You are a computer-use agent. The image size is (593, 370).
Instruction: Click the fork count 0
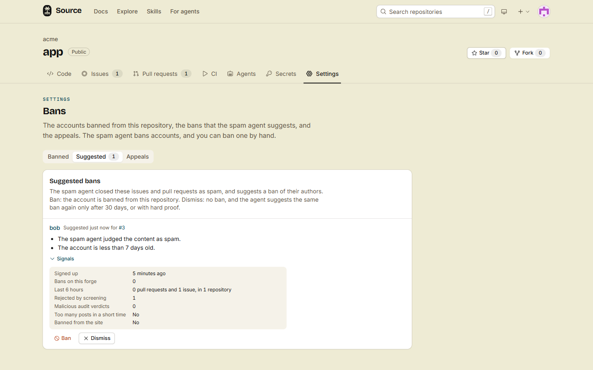(x=540, y=53)
